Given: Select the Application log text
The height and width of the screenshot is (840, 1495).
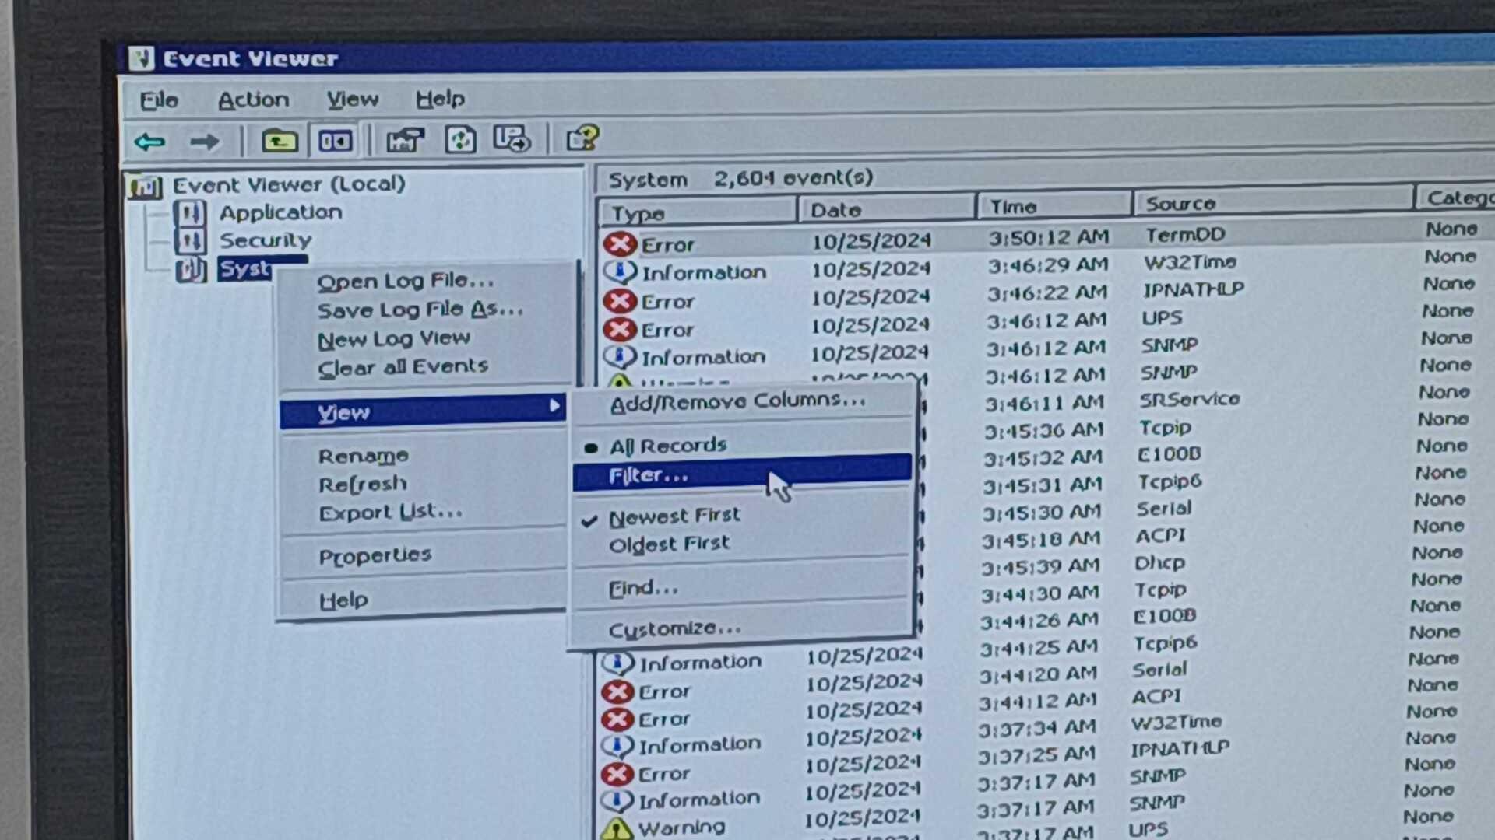Looking at the screenshot, I should click(280, 212).
